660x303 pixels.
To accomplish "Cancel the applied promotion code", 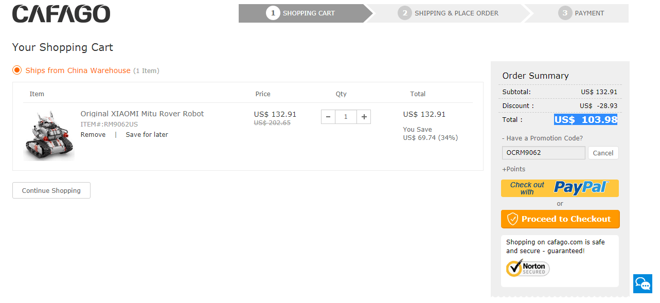I will point(603,153).
